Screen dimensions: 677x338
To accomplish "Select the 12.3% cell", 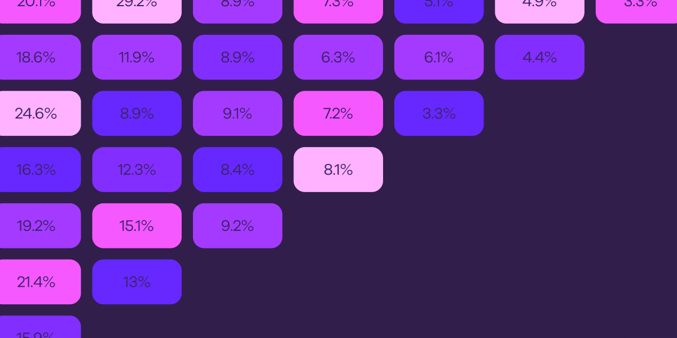I will tap(137, 170).
